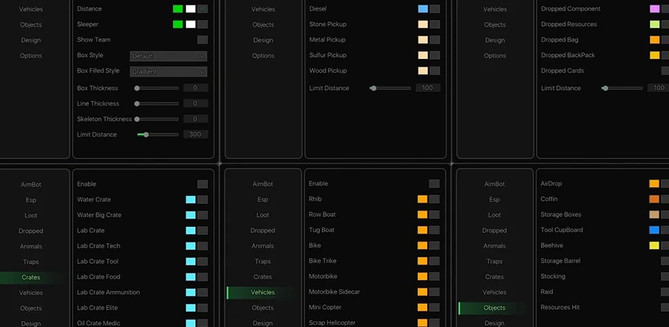
Task: Open Dropped in the sidebar with Objects highlighted
Action: [x=495, y=231]
